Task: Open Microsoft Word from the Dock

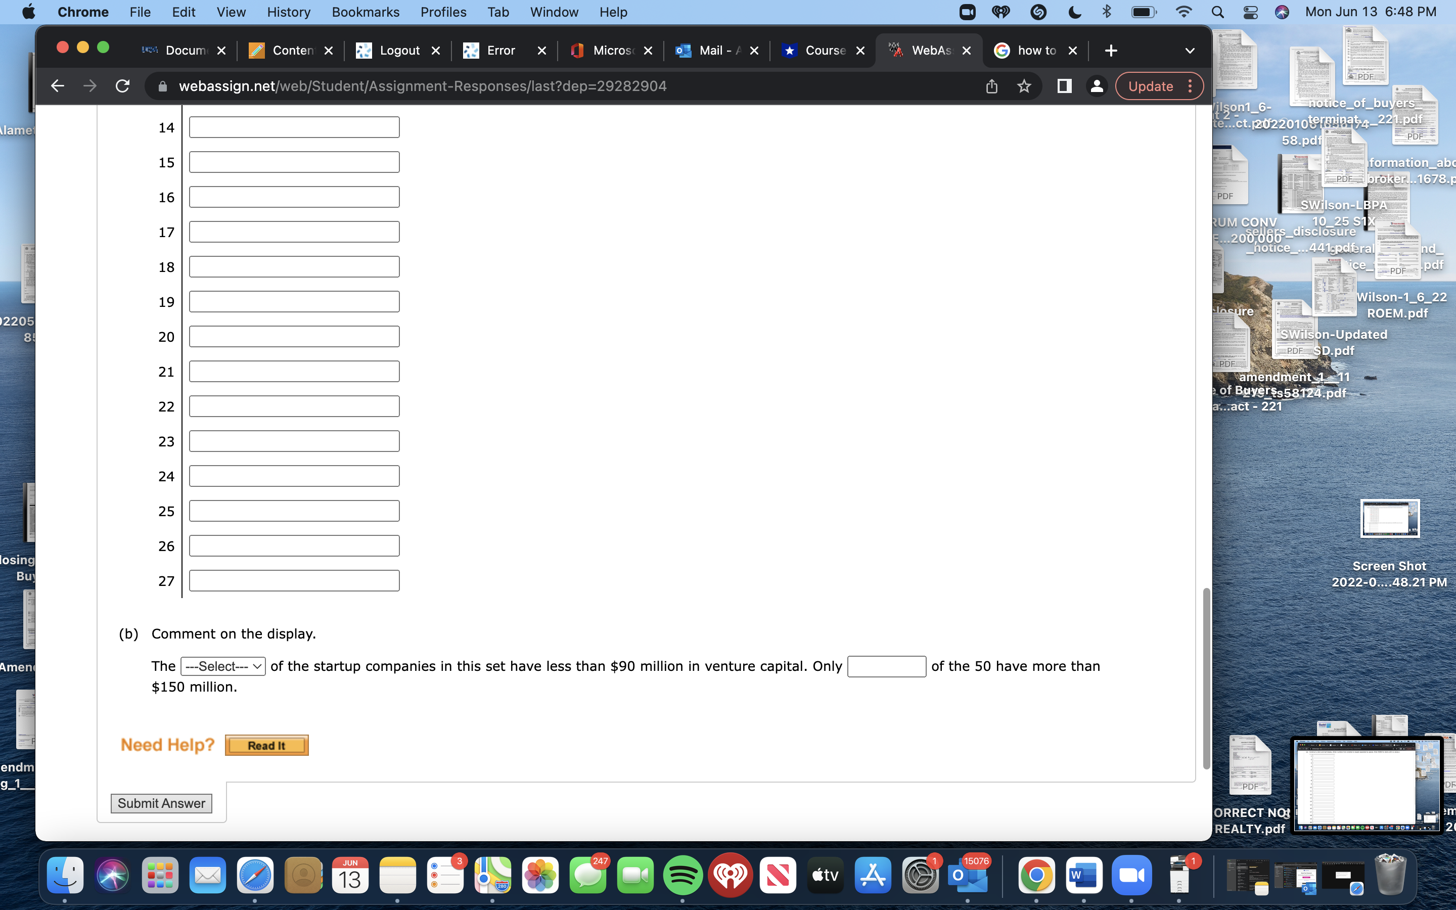Action: 1082,876
